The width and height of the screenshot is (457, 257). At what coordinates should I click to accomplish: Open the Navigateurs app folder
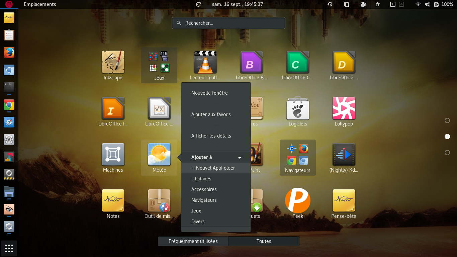coord(298,158)
